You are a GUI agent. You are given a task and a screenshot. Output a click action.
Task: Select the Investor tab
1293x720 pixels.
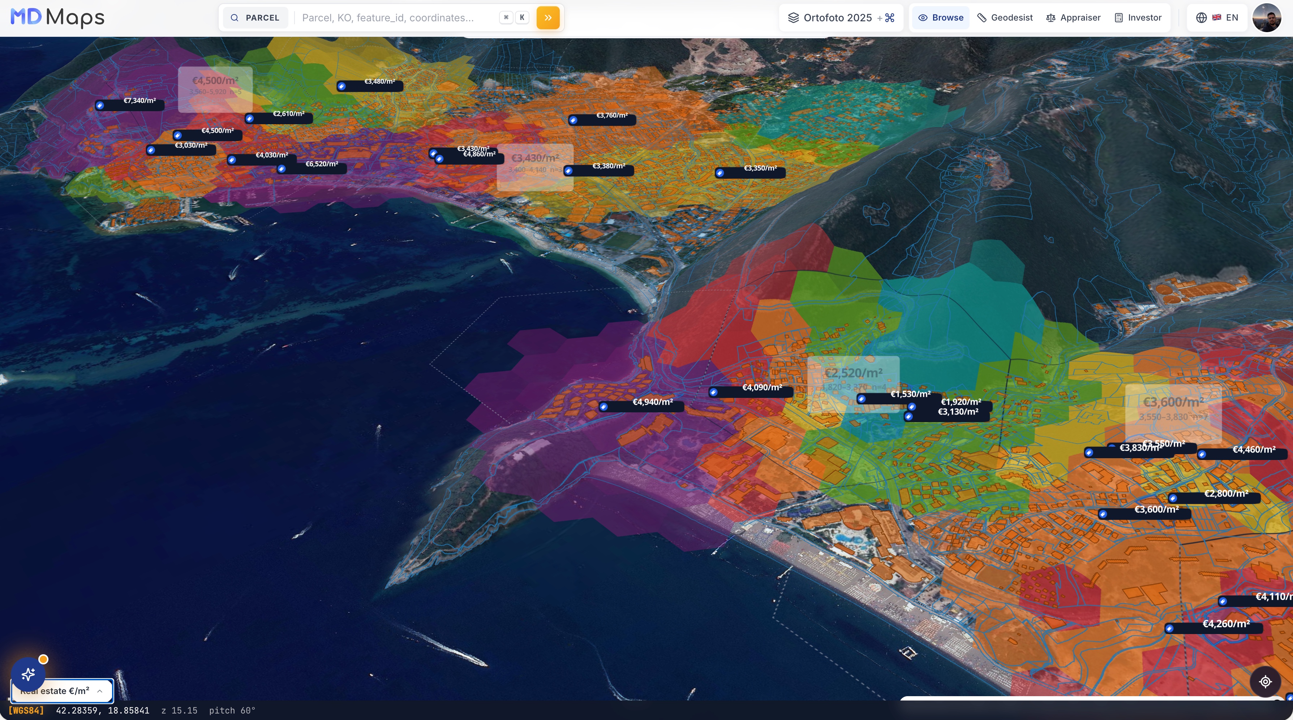tap(1138, 18)
